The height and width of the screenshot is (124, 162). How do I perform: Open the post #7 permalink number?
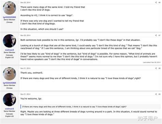159,35
